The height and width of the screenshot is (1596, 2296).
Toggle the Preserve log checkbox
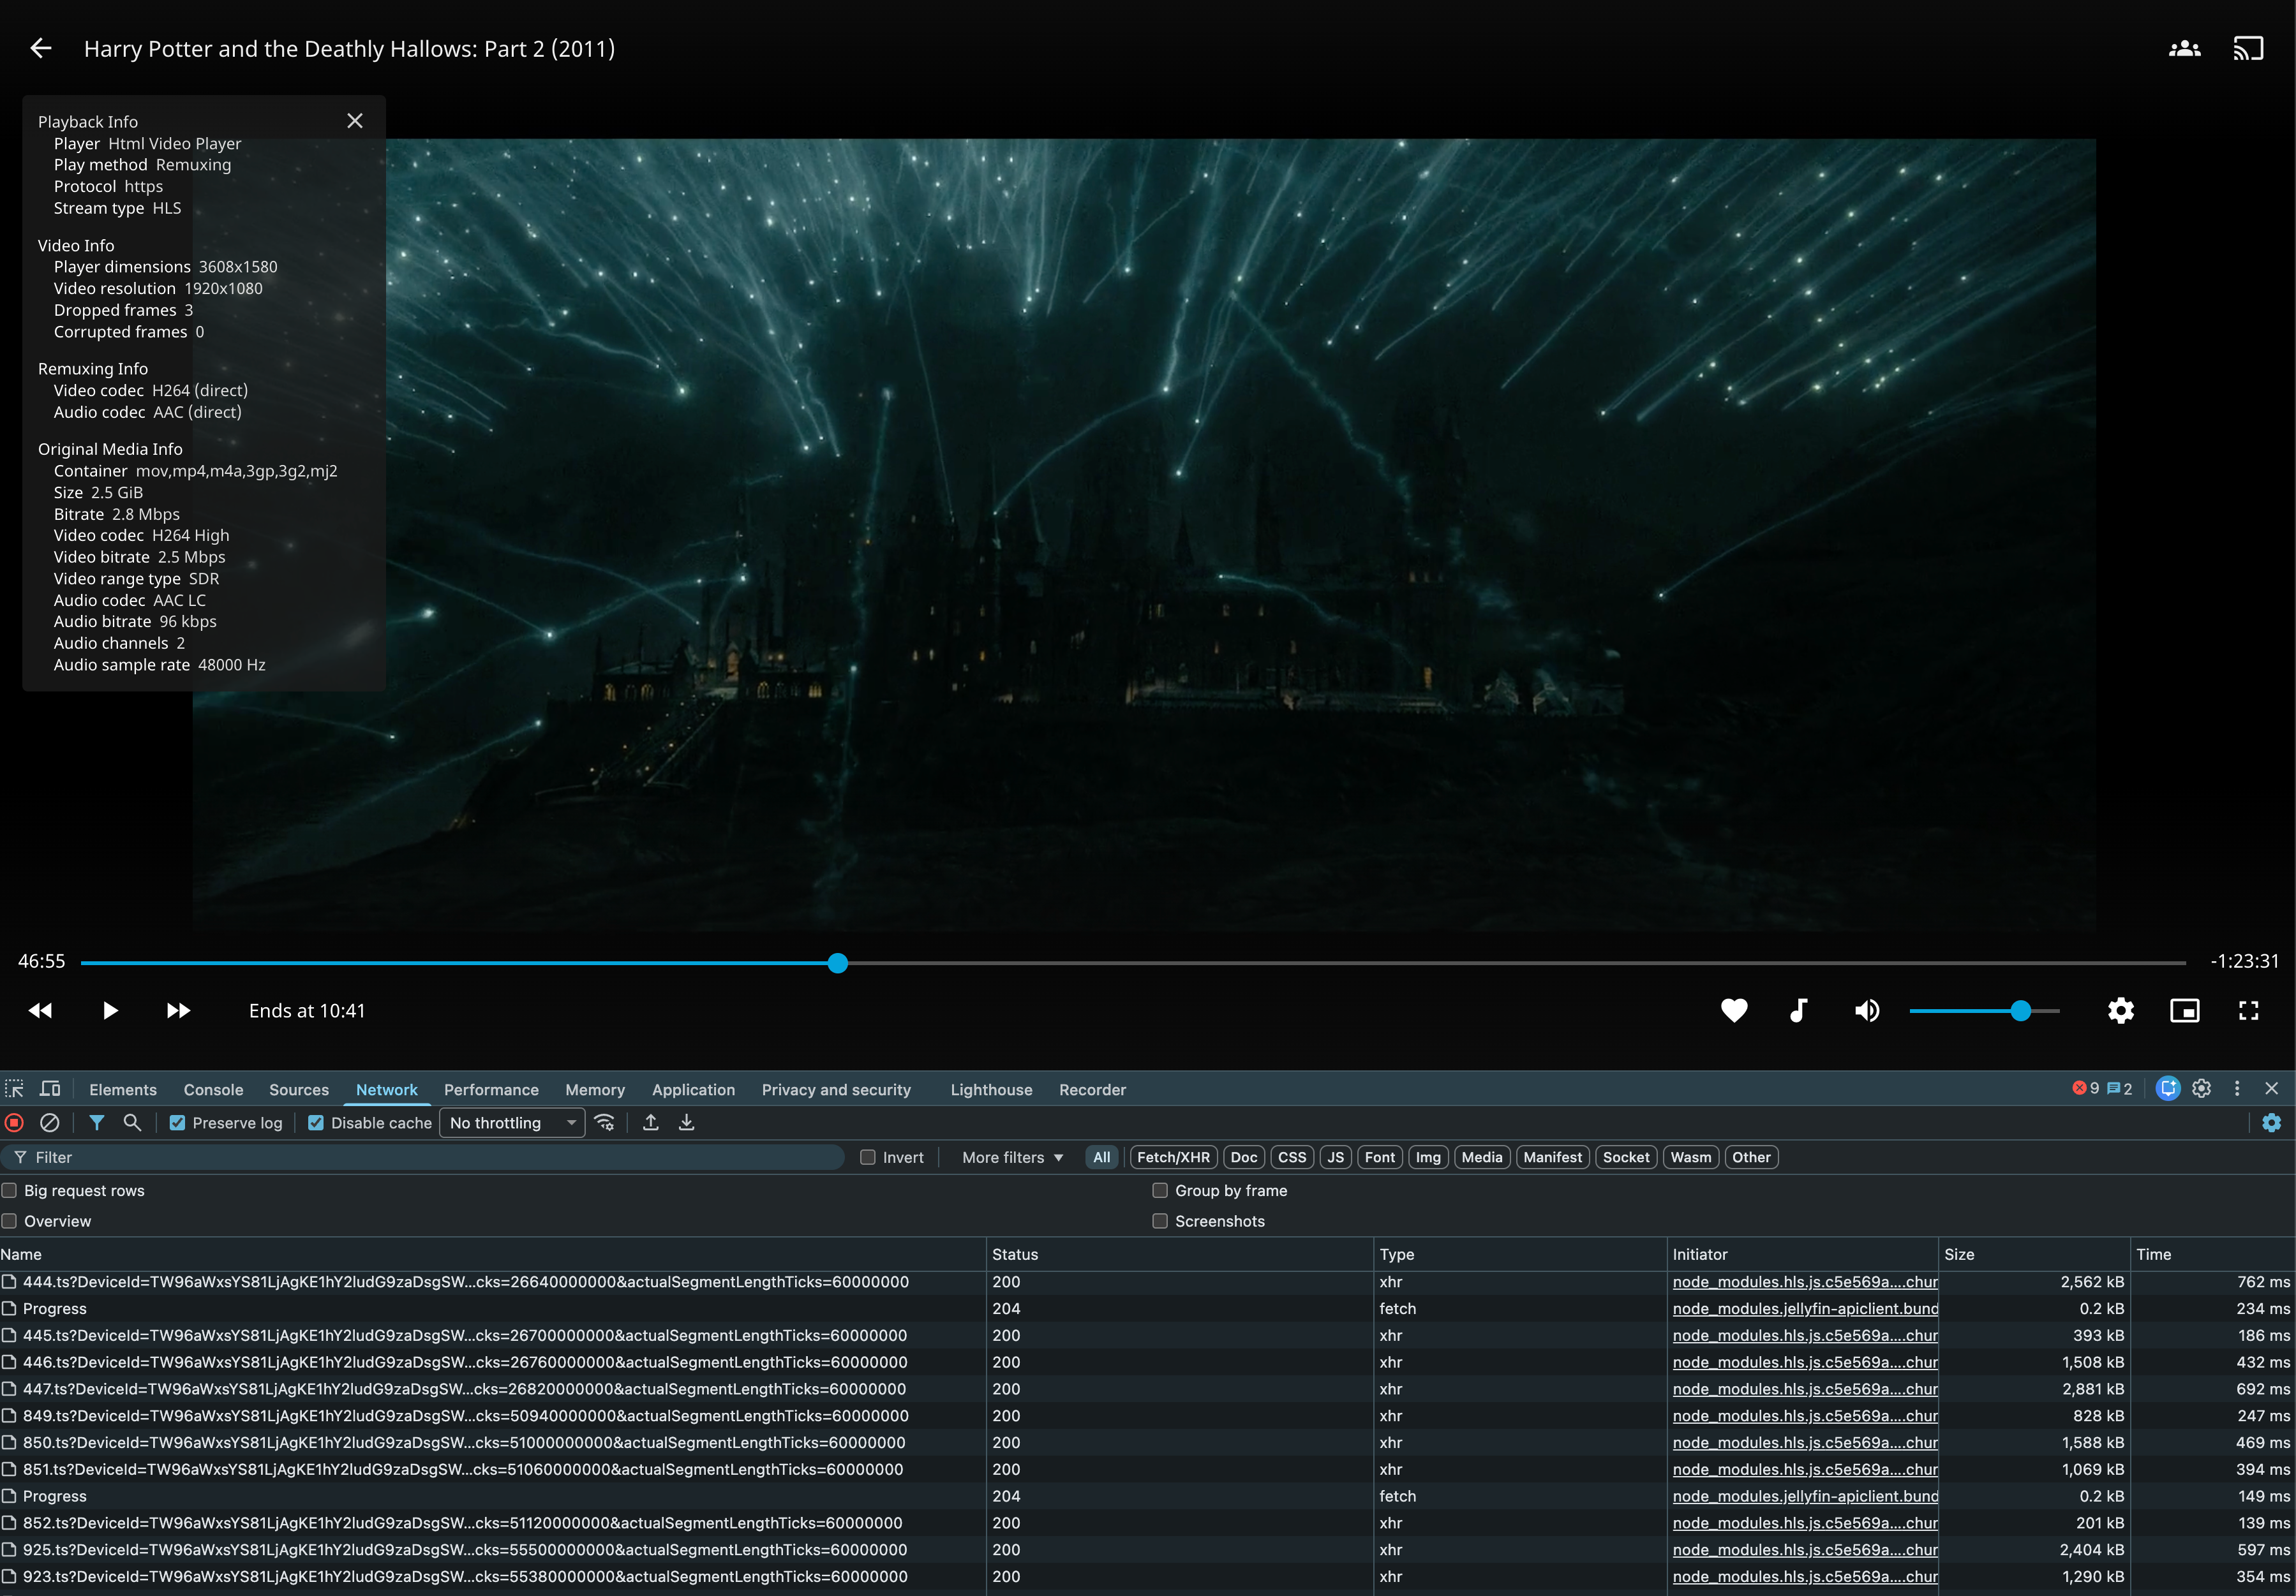(x=177, y=1123)
